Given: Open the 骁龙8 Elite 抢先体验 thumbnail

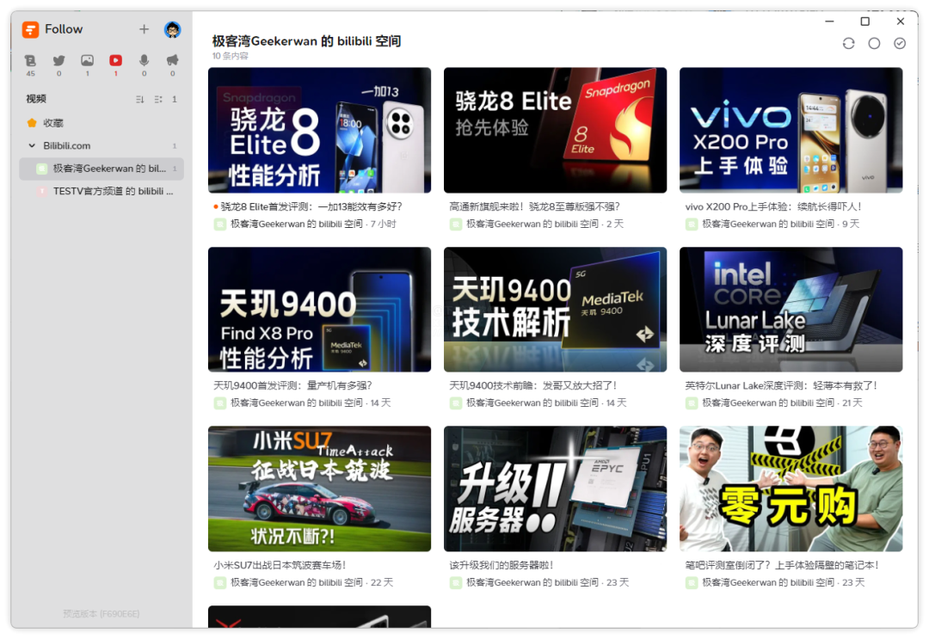Looking at the screenshot, I should 555,130.
